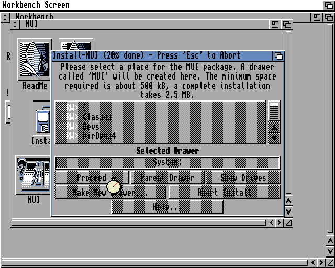Click Workbench window scroll left arrow
The image size is (335, 268).
313,262
